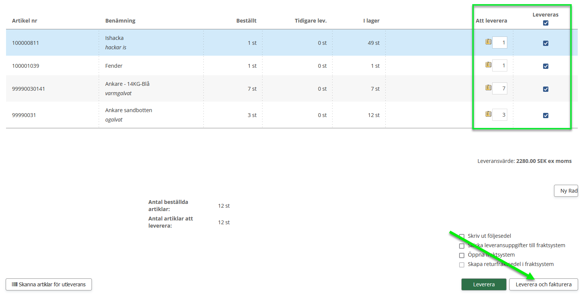Toggle the Levereras header select-all checkbox
580x304 pixels.
545,23
